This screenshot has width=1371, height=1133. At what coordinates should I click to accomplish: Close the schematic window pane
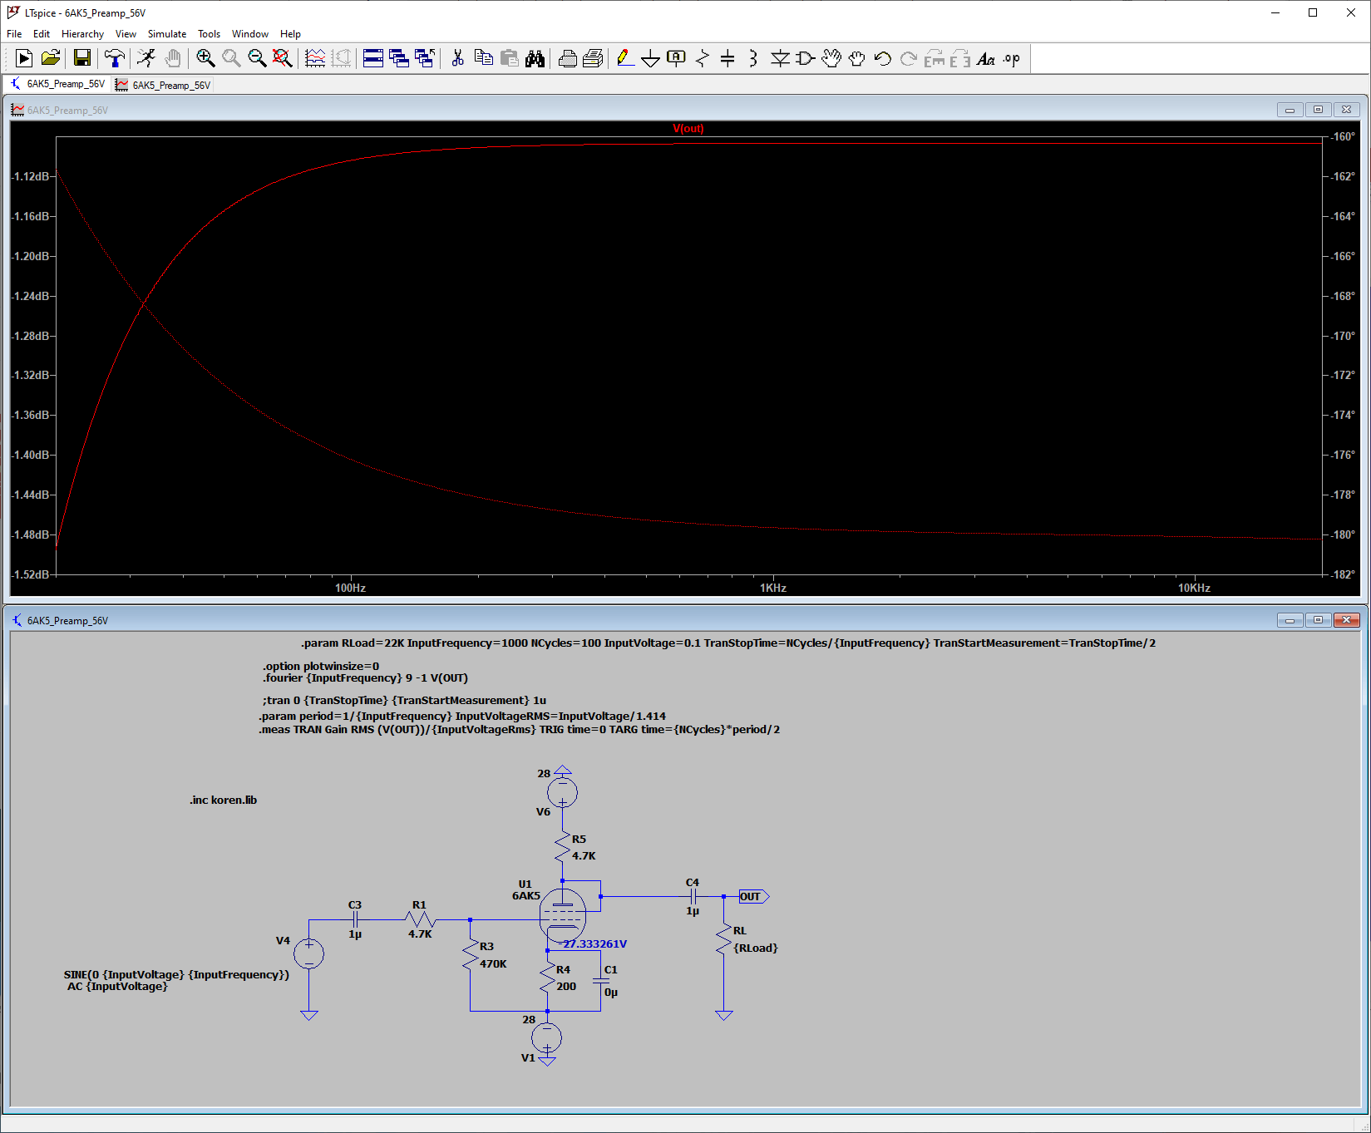coord(1346,620)
